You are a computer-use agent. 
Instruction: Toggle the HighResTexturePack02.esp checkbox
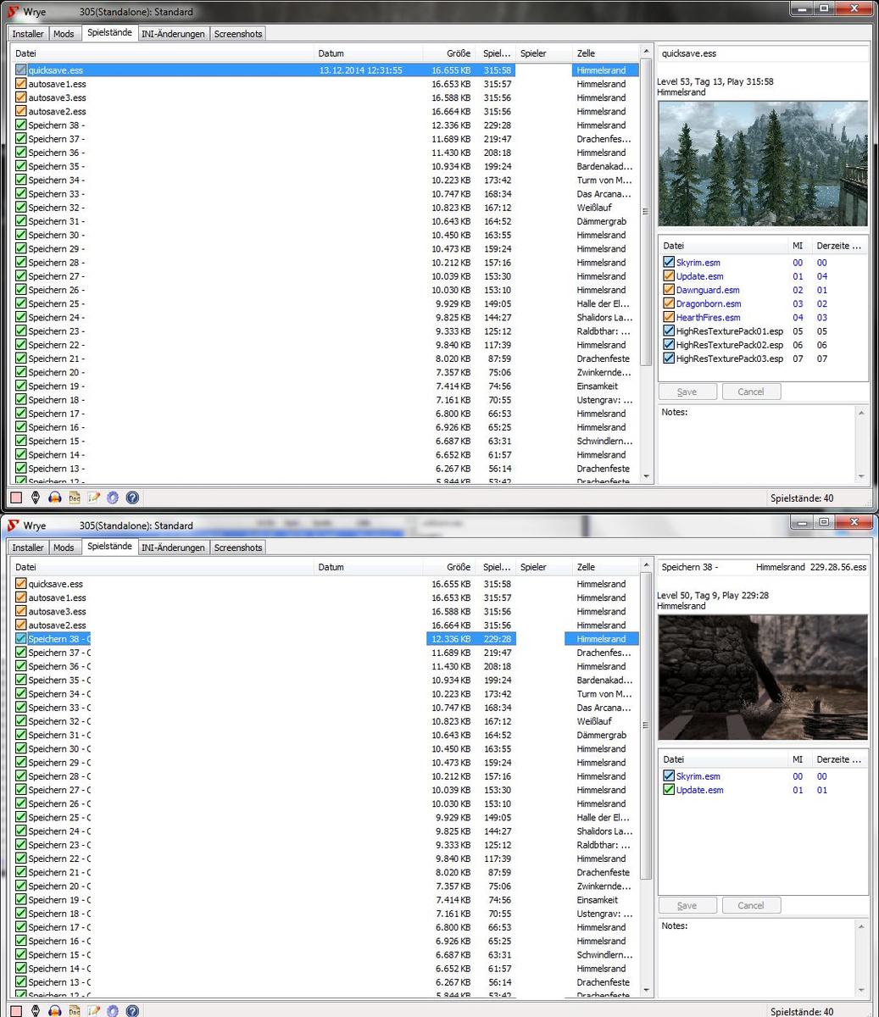pyautogui.click(x=669, y=345)
